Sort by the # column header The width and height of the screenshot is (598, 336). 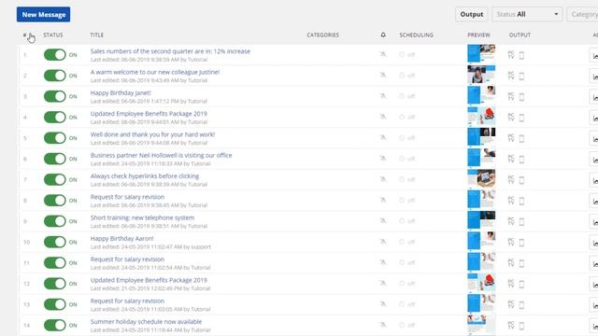(x=25, y=35)
